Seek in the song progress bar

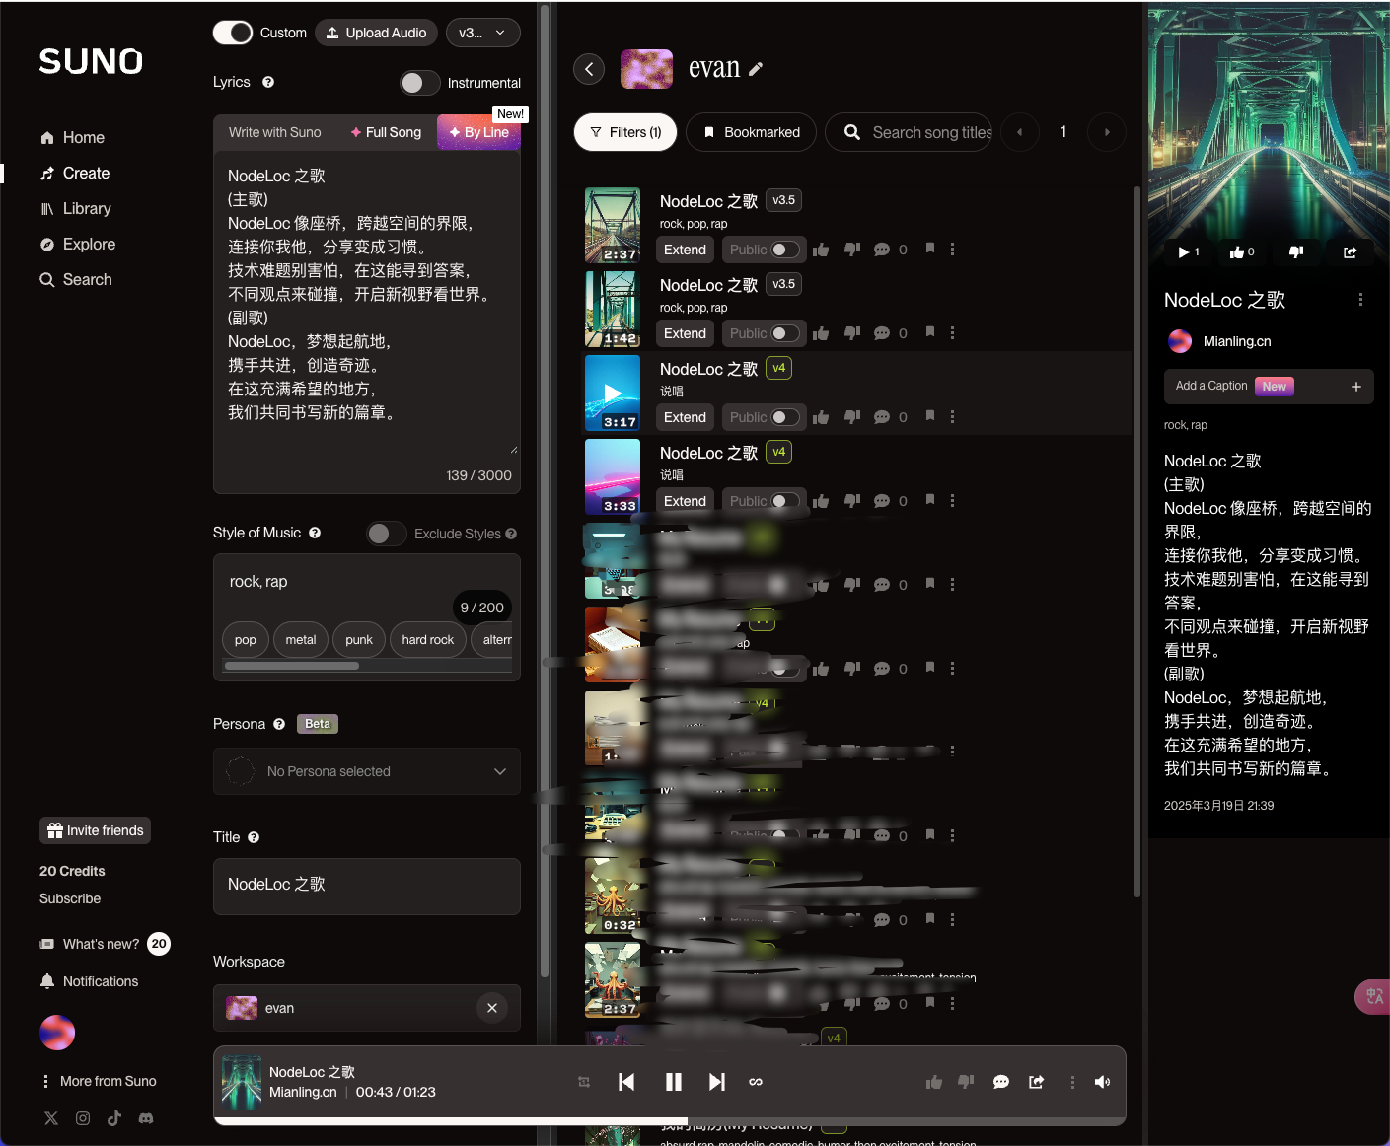point(670,1121)
